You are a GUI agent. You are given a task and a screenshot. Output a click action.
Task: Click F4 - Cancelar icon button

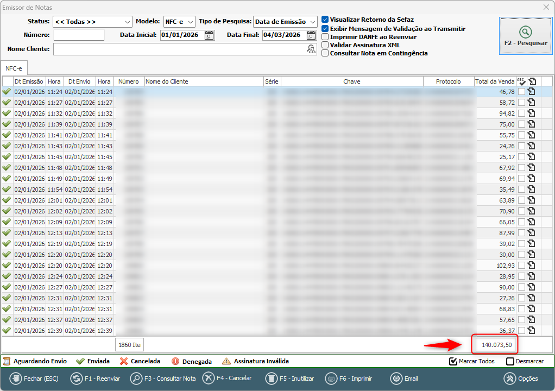[x=209, y=379]
